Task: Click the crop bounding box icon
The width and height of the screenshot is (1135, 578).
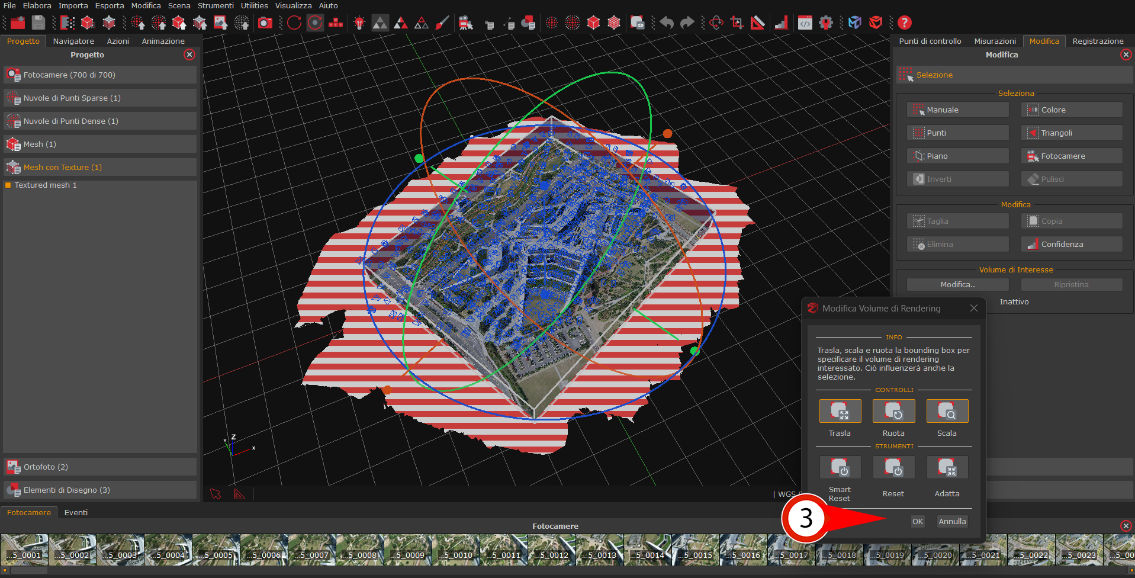Action: tap(737, 23)
